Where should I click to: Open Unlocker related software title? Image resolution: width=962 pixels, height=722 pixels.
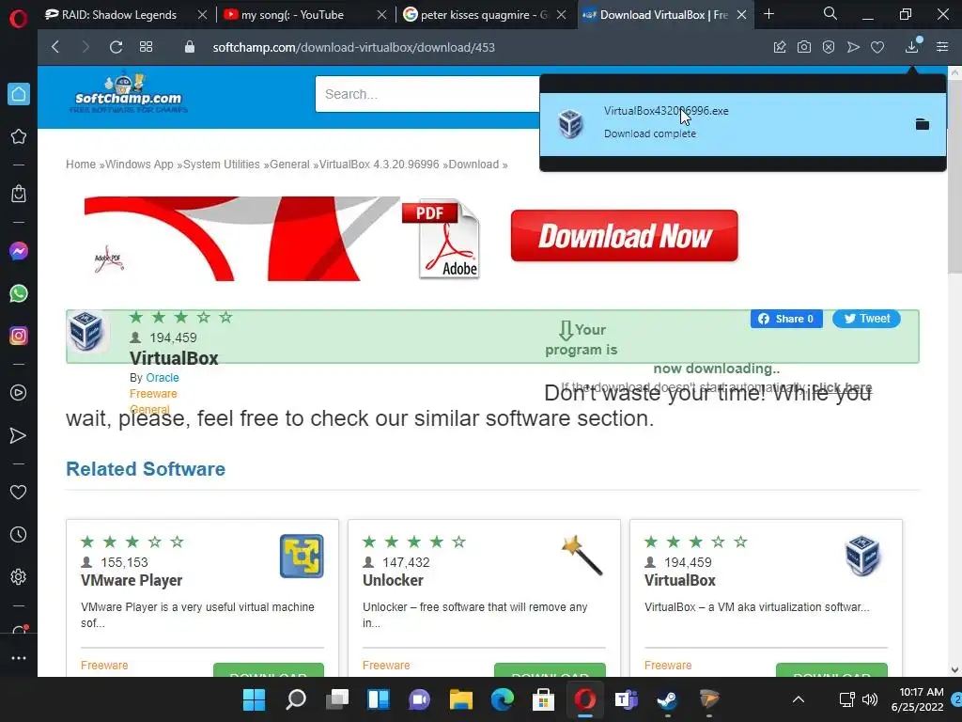393,580
